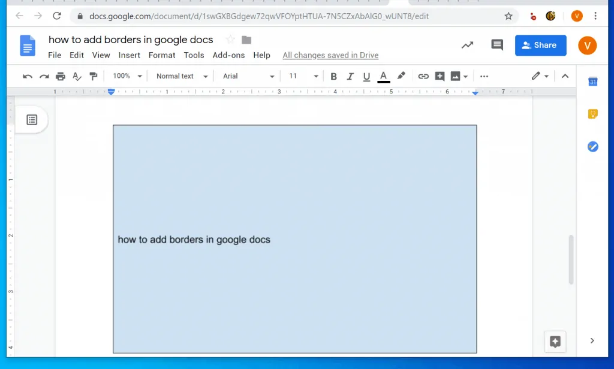The image size is (614, 369).
Task: Toggle underline formatting
Action: [366, 76]
